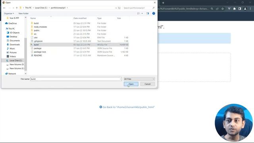Open Videos in navigation pane
This screenshot has height=143, width=254.
click(13, 56)
